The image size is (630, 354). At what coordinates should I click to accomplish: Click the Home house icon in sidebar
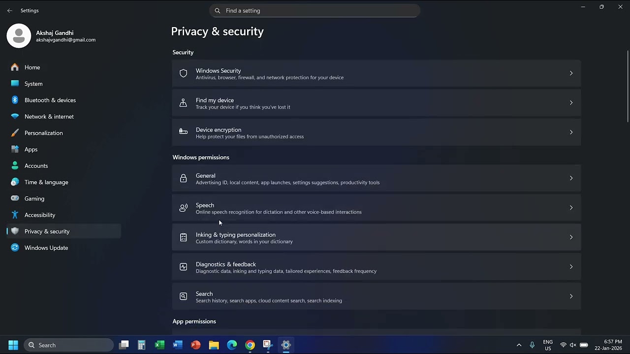point(15,67)
